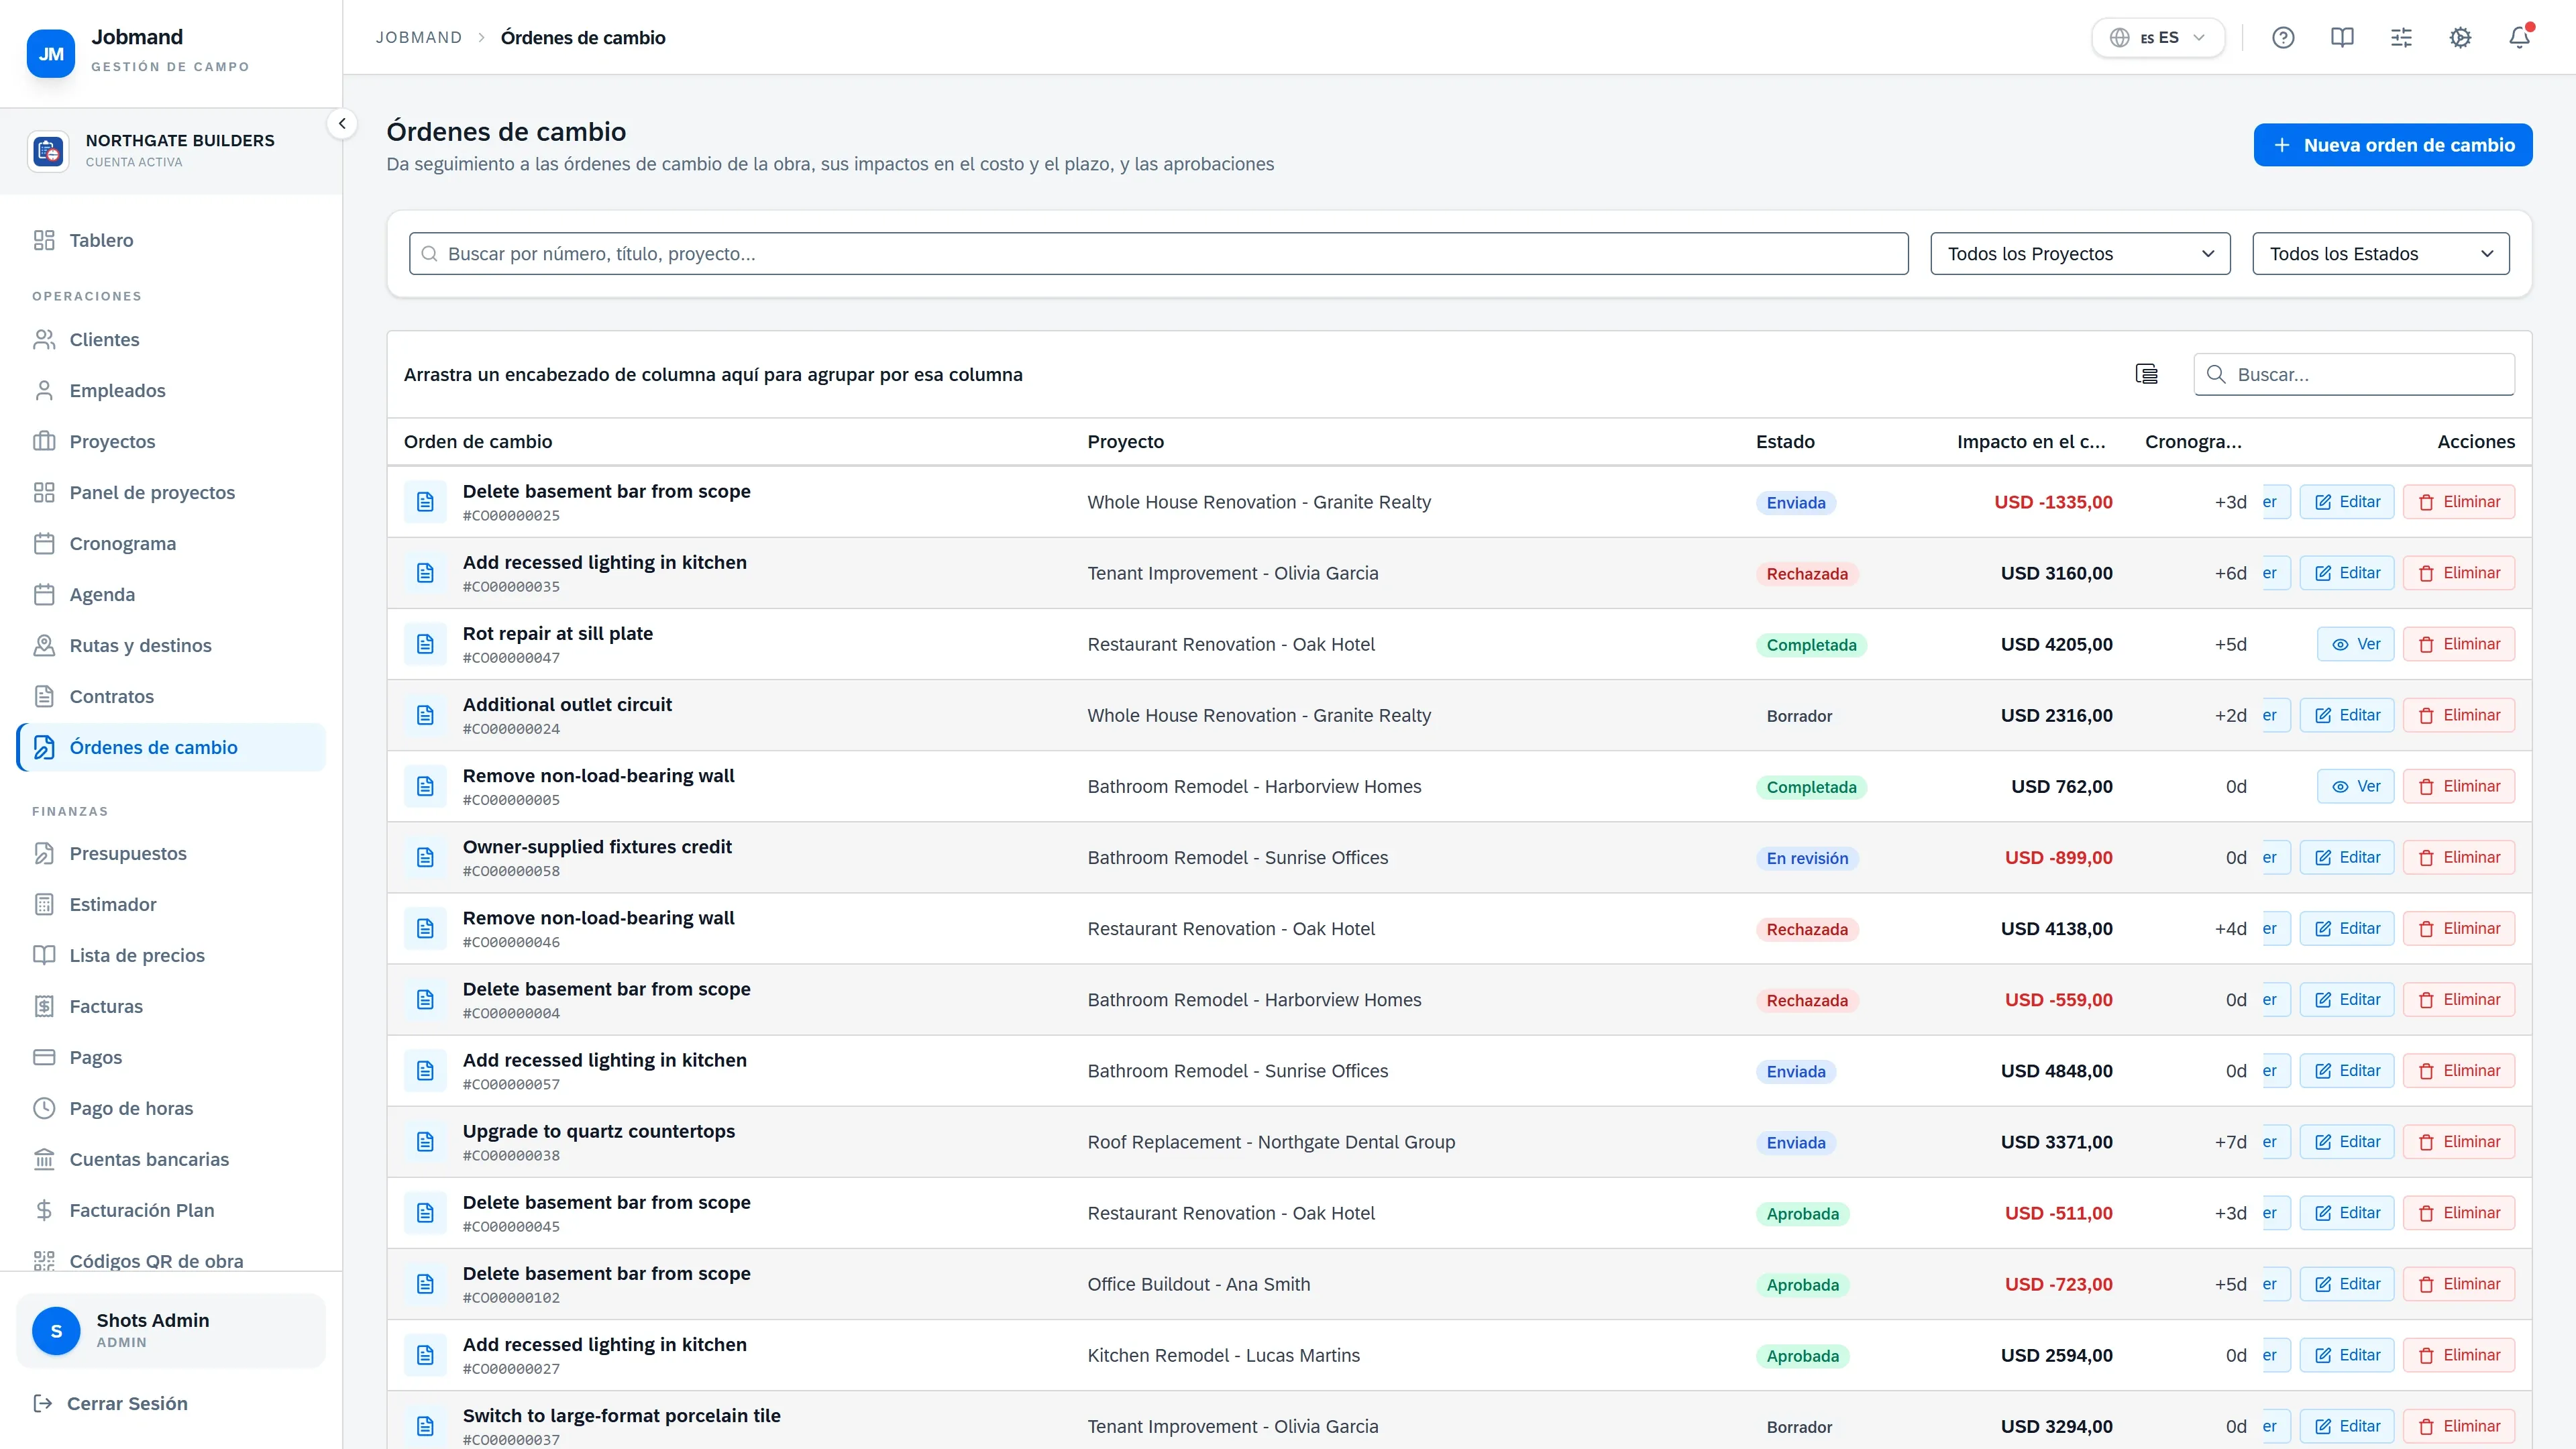Open the ES language selector
Screen dimensions: 2576x1449
tap(2158, 38)
